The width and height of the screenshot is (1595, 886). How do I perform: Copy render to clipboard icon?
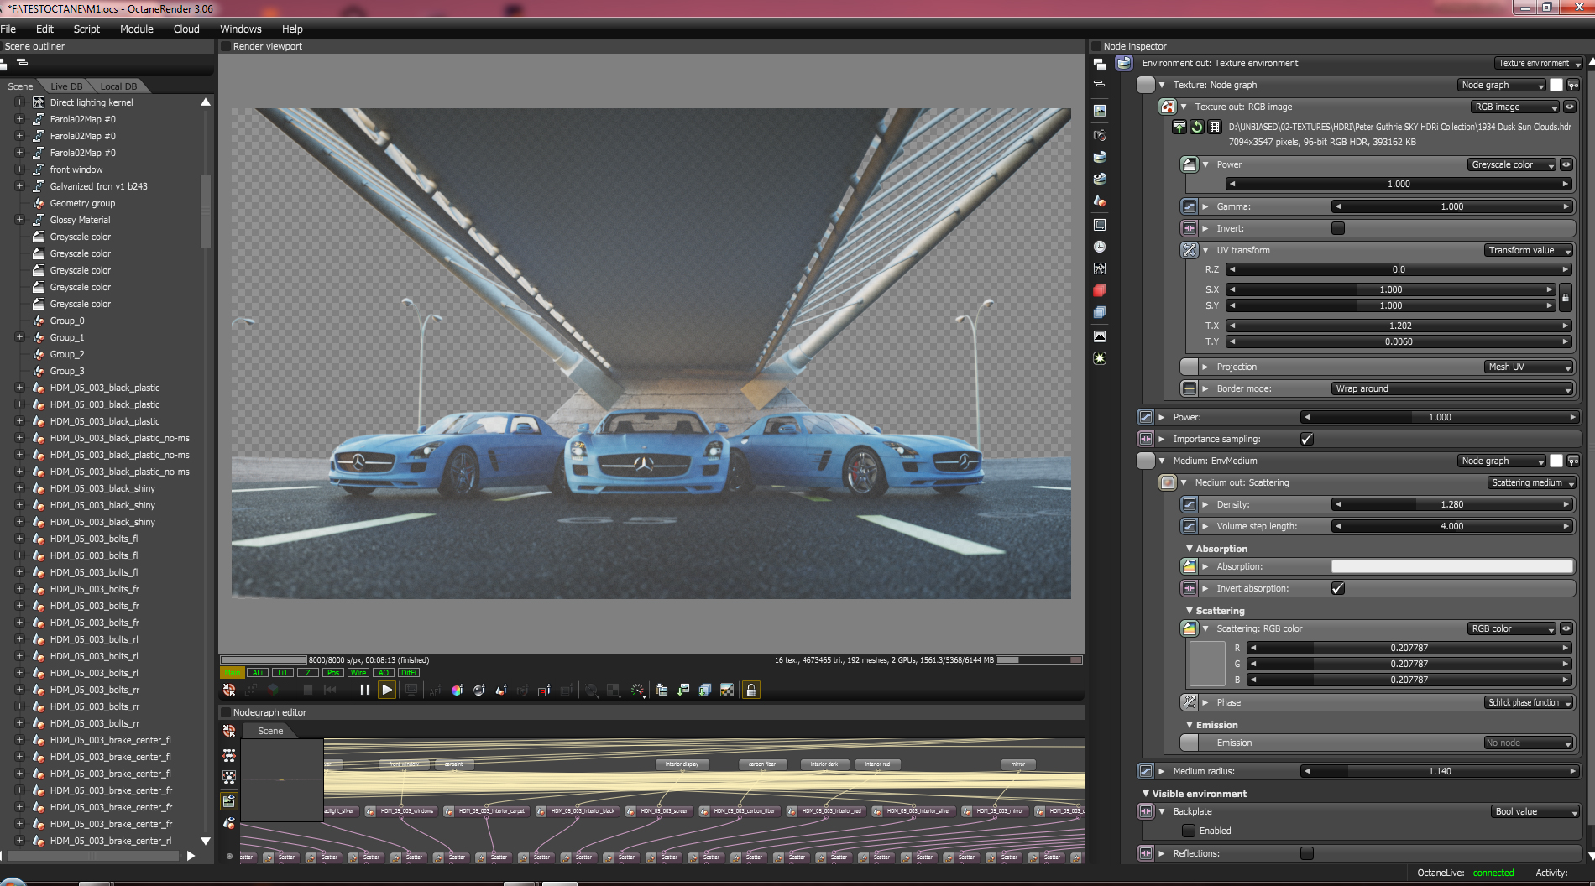point(662,690)
